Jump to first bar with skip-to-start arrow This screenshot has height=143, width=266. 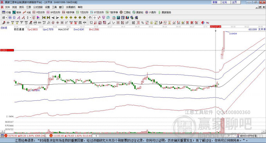click(44, 18)
